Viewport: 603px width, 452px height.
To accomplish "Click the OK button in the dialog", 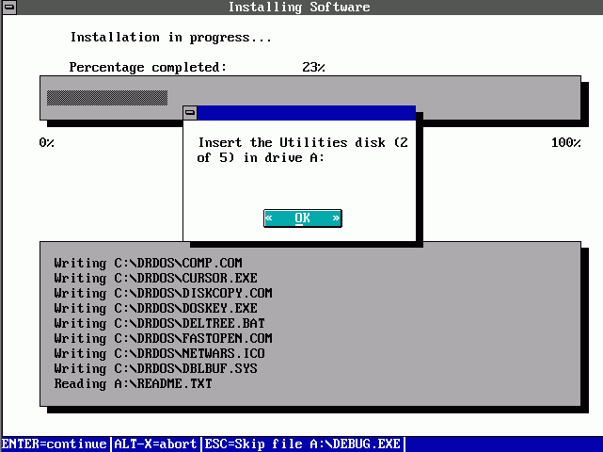I will (x=303, y=218).
